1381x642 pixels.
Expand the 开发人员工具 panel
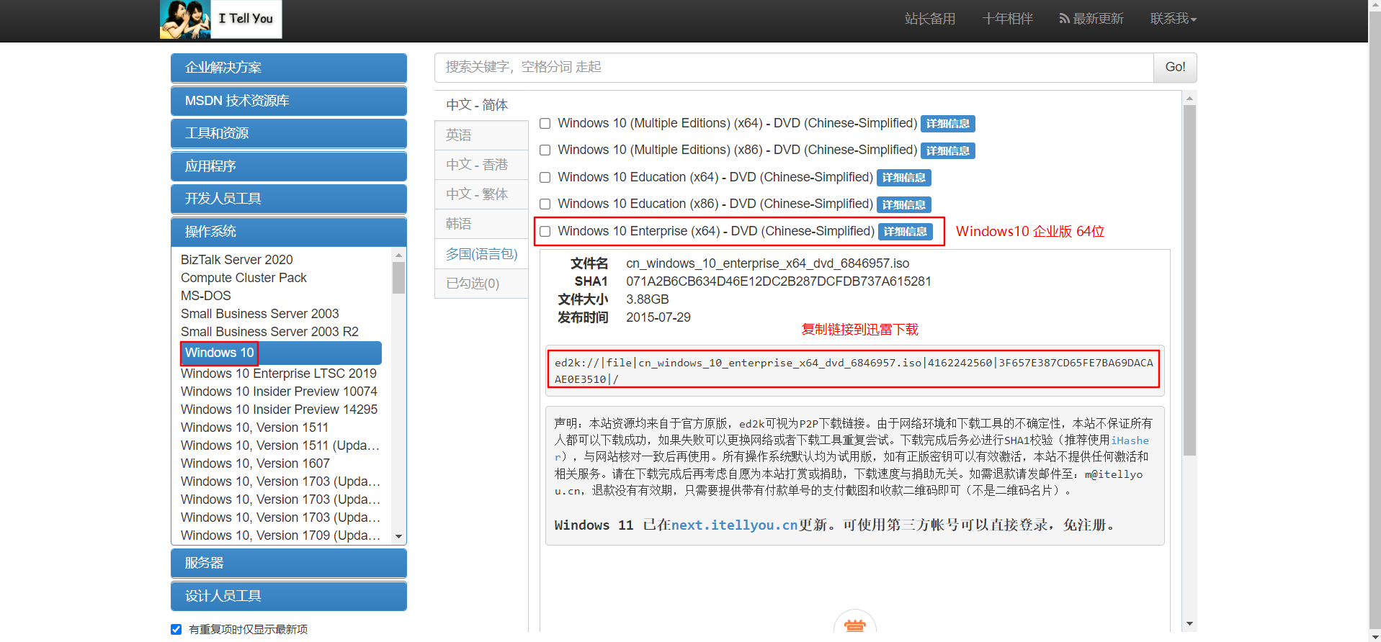(x=289, y=199)
